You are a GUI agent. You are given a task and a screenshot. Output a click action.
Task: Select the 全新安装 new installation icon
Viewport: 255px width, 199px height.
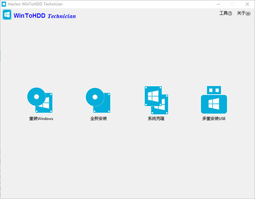click(98, 100)
